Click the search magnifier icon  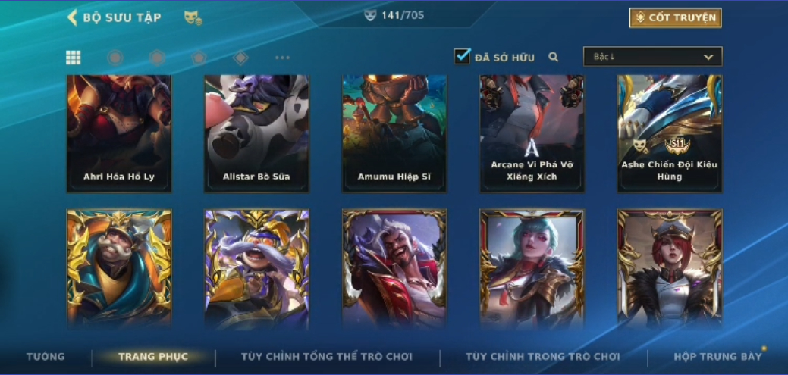tap(554, 58)
